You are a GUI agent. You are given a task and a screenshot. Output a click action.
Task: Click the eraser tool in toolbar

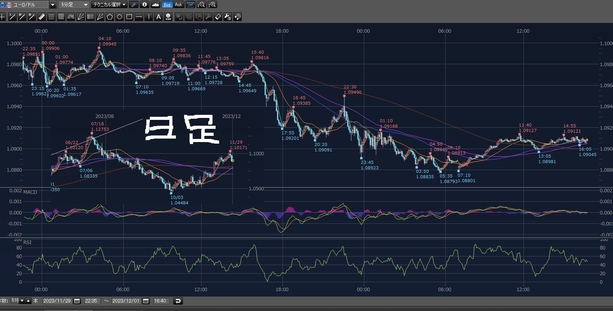(218, 17)
